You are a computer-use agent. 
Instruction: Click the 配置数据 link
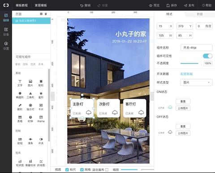click(186, 74)
